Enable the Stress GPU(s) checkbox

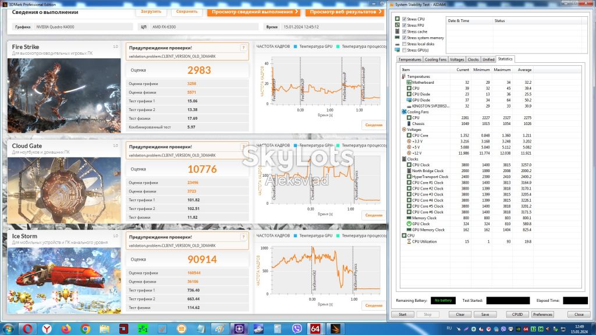coord(404,50)
